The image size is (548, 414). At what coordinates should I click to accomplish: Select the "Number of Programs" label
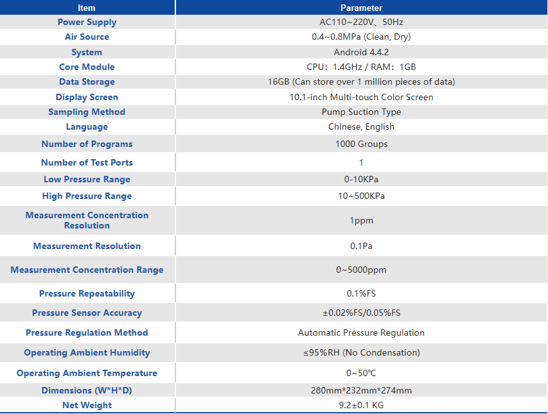pyautogui.click(x=87, y=144)
